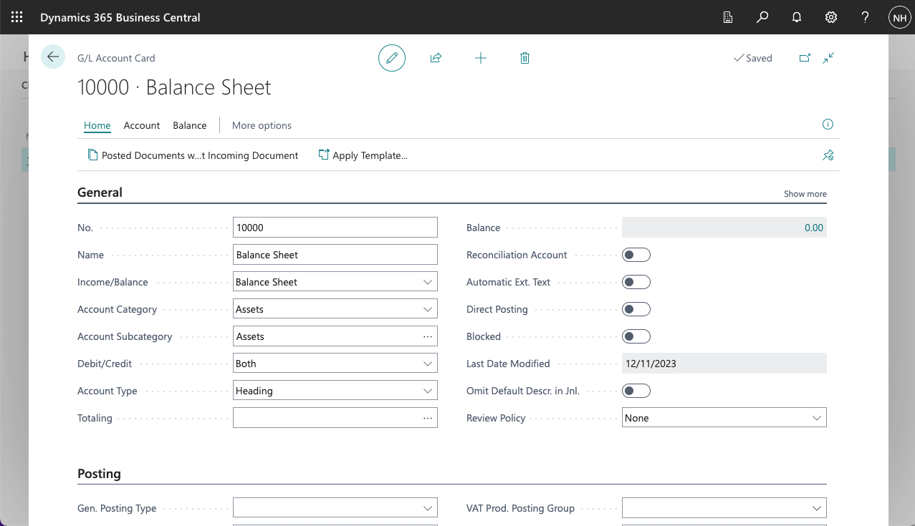Click the Name input field
The height and width of the screenshot is (526, 915).
coord(335,255)
